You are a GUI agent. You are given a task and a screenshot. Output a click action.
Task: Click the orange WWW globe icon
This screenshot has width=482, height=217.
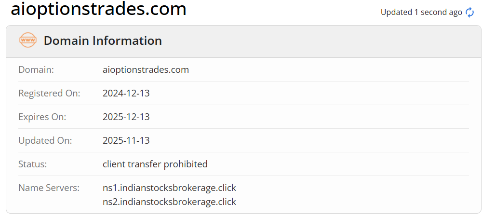tap(27, 41)
